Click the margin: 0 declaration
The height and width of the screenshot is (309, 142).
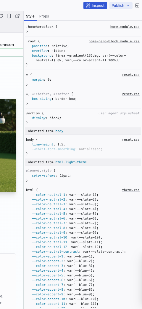tap(41, 80)
